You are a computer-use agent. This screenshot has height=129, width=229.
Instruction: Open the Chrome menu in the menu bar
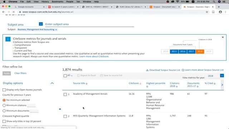(x=13, y=1)
